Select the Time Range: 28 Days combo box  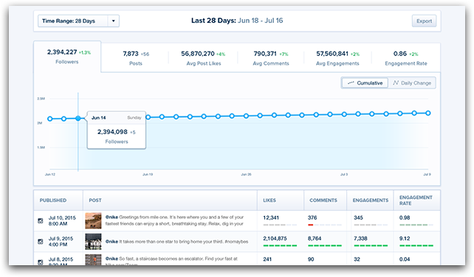[x=78, y=21]
